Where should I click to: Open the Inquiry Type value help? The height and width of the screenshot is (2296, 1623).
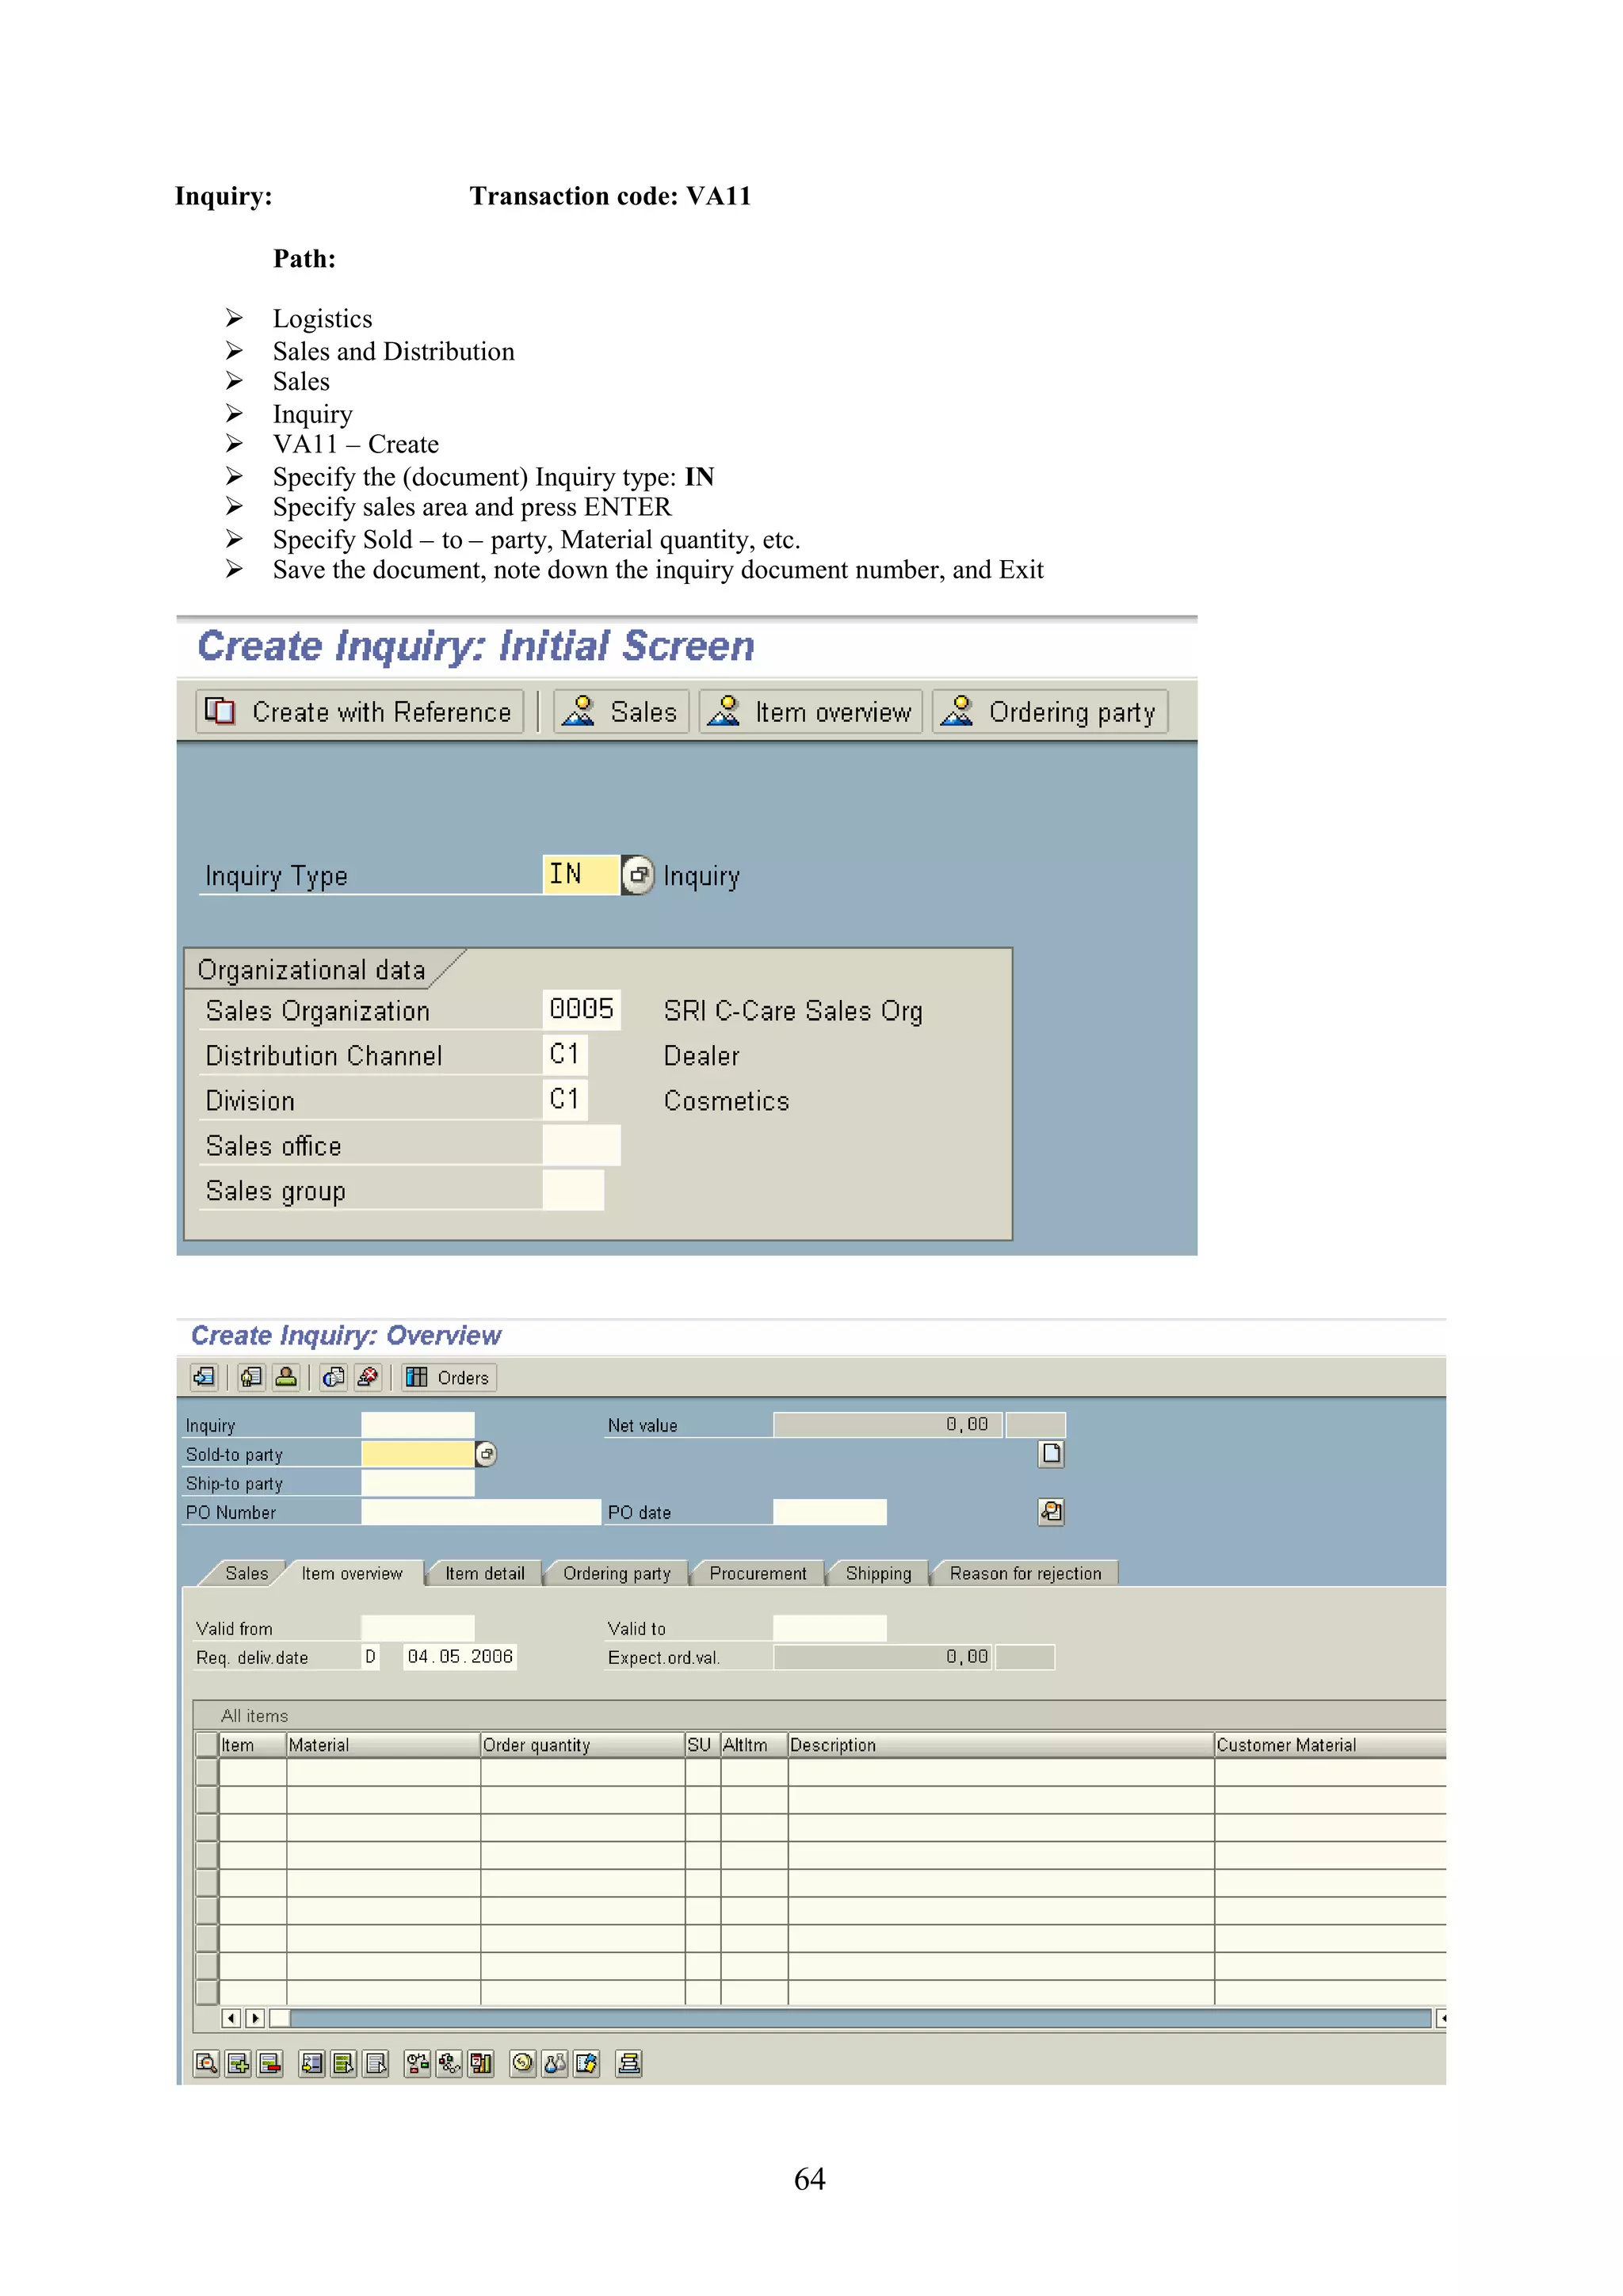637,875
